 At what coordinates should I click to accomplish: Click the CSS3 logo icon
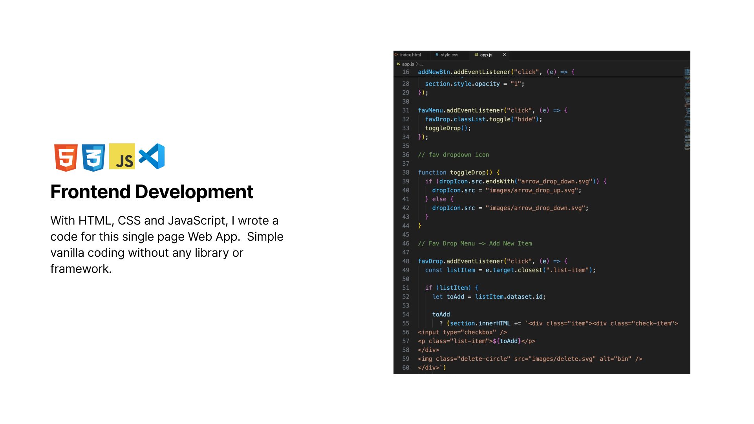click(93, 157)
